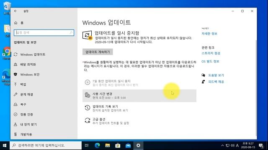Open Mail app from the taskbar
Viewport: 268px width, 150px height.
(x=128, y=145)
